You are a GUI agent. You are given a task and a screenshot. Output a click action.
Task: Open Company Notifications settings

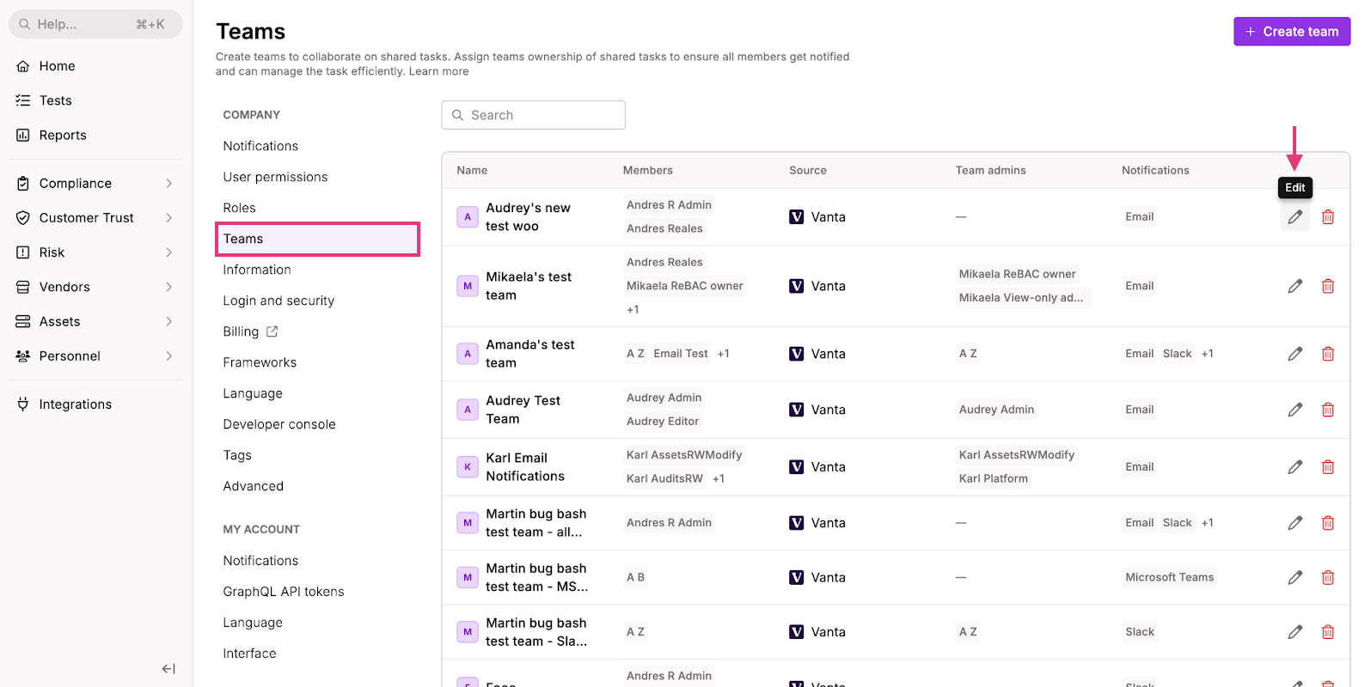[260, 146]
